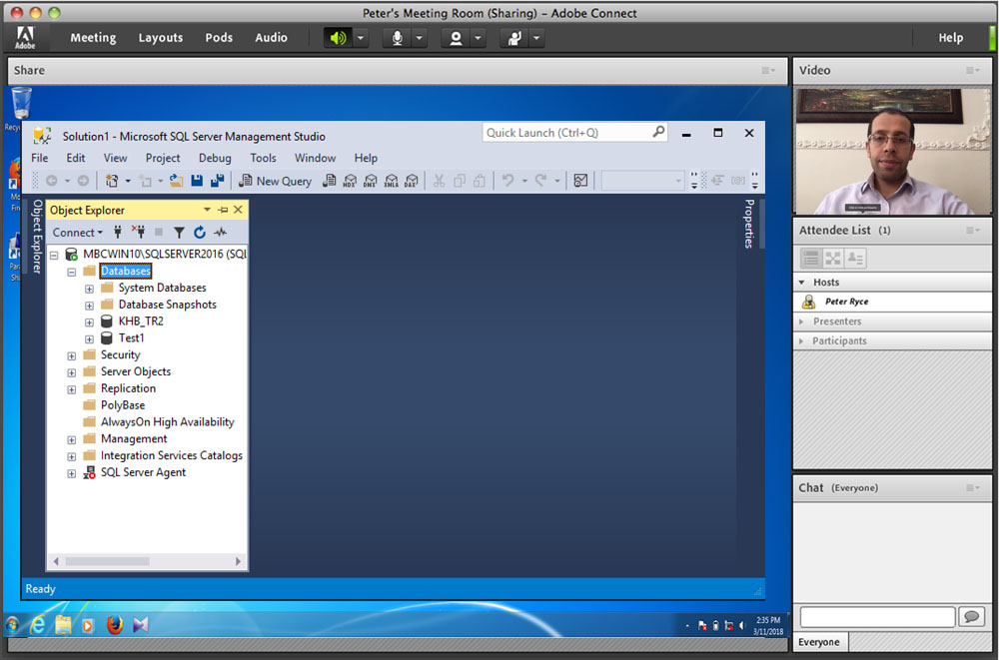This screenshot has height=660, width=999.
Task: Click the Database Engine Query icon beside New Query
Action: click(329, 181)
